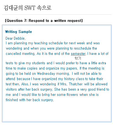This screenshot has height=133, width=113.
Task: Click the 'Writing Sample' heading
Action: click(x=18, y=32)
